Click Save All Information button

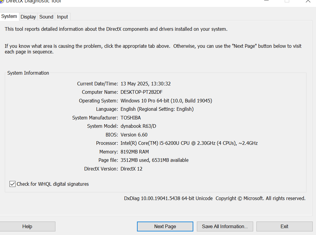tap(225, 226)
